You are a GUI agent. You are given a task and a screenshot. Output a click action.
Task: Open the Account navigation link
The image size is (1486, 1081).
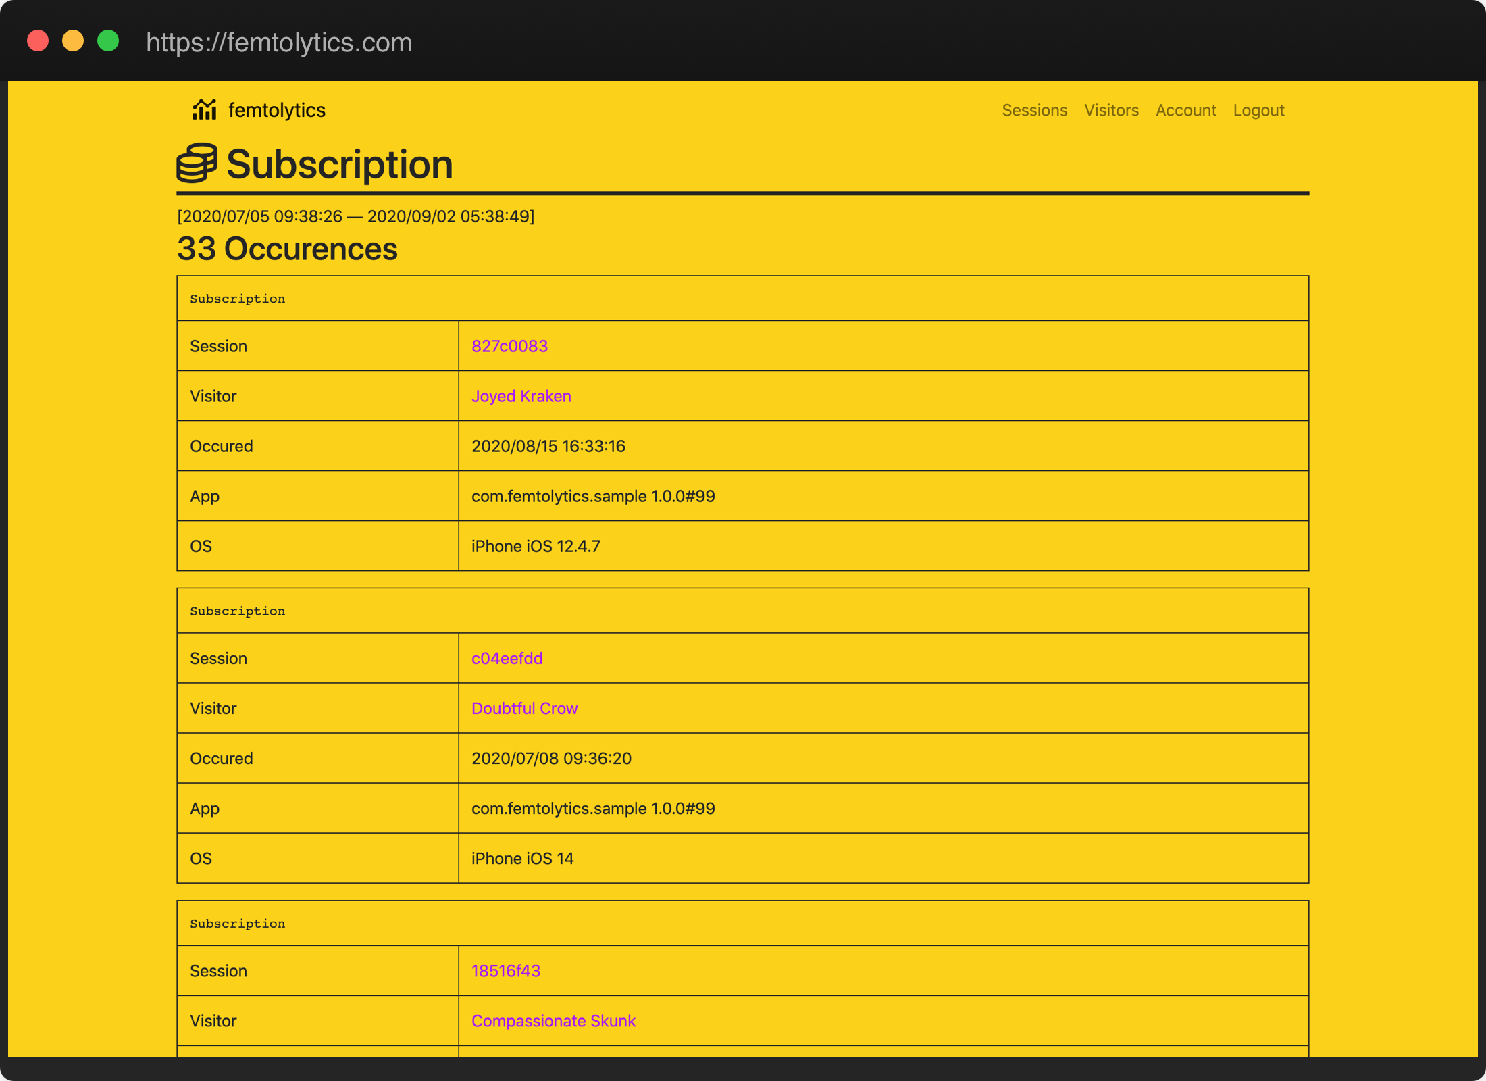(x=1185, y=110)
